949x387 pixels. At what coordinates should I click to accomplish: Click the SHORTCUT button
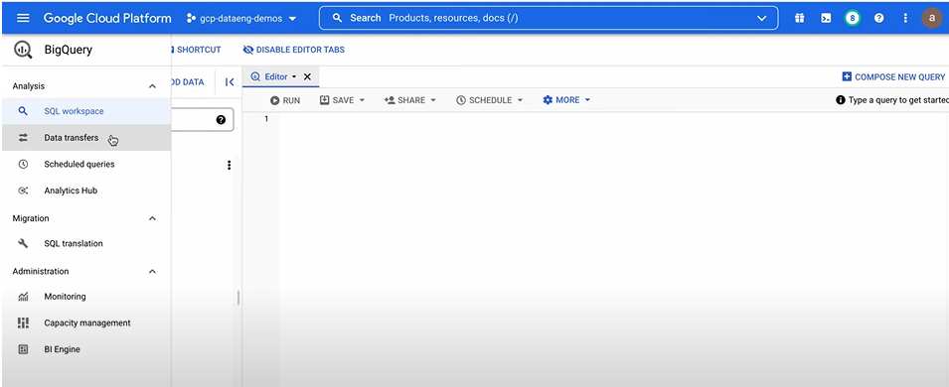click(197, 50)
